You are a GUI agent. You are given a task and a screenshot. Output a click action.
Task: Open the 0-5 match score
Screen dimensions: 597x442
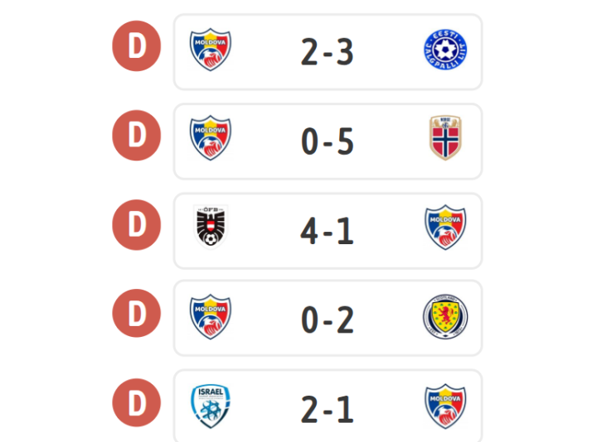[x=328, y=142]
